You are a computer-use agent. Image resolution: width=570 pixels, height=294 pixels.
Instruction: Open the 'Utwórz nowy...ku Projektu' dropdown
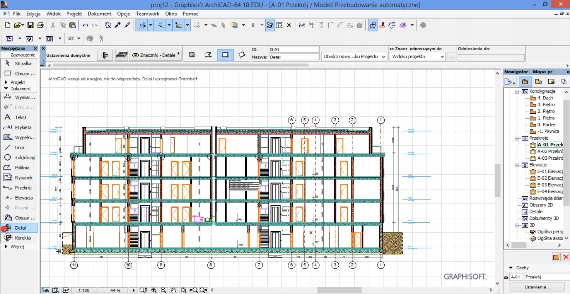(354, 57)
